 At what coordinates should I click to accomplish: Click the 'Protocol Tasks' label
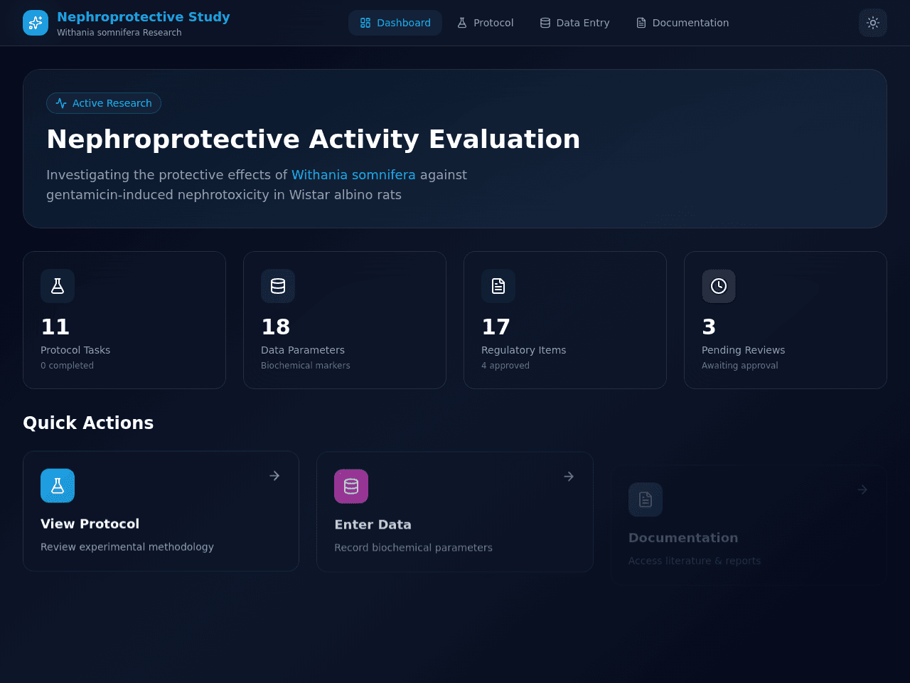pyautogui.click(x=75, y=350)
